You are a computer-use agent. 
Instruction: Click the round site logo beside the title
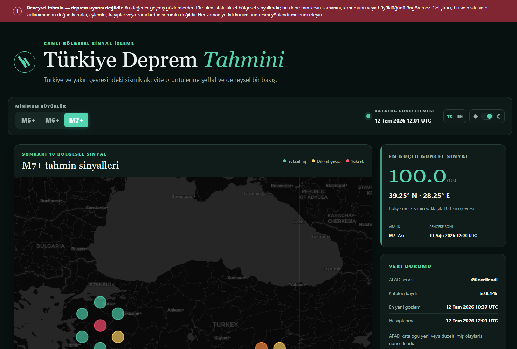(x=25, y=62)
